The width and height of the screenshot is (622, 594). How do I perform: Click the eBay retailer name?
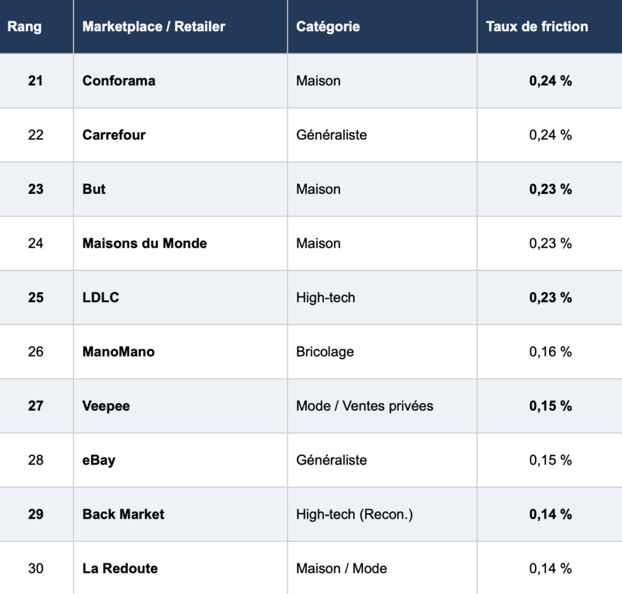click(x=99, y=460)
